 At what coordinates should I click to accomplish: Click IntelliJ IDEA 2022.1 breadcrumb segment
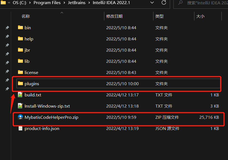111,3
